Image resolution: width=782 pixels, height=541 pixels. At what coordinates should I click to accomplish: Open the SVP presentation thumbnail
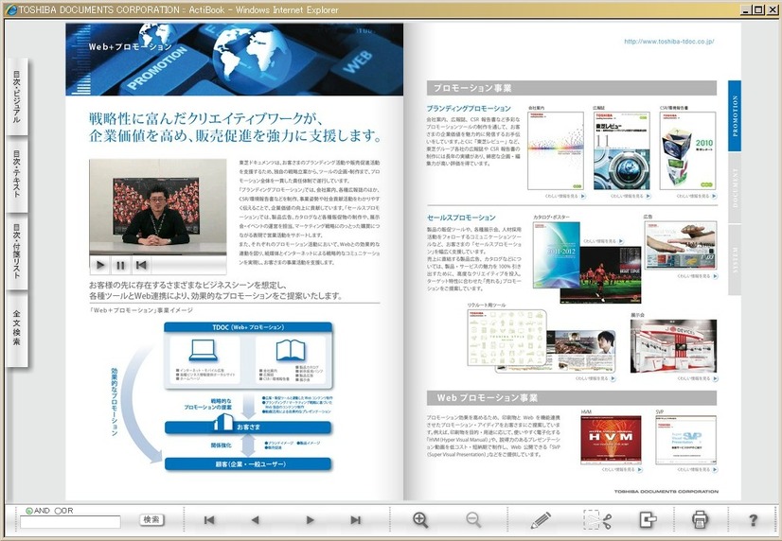click(x=685, y=440)
